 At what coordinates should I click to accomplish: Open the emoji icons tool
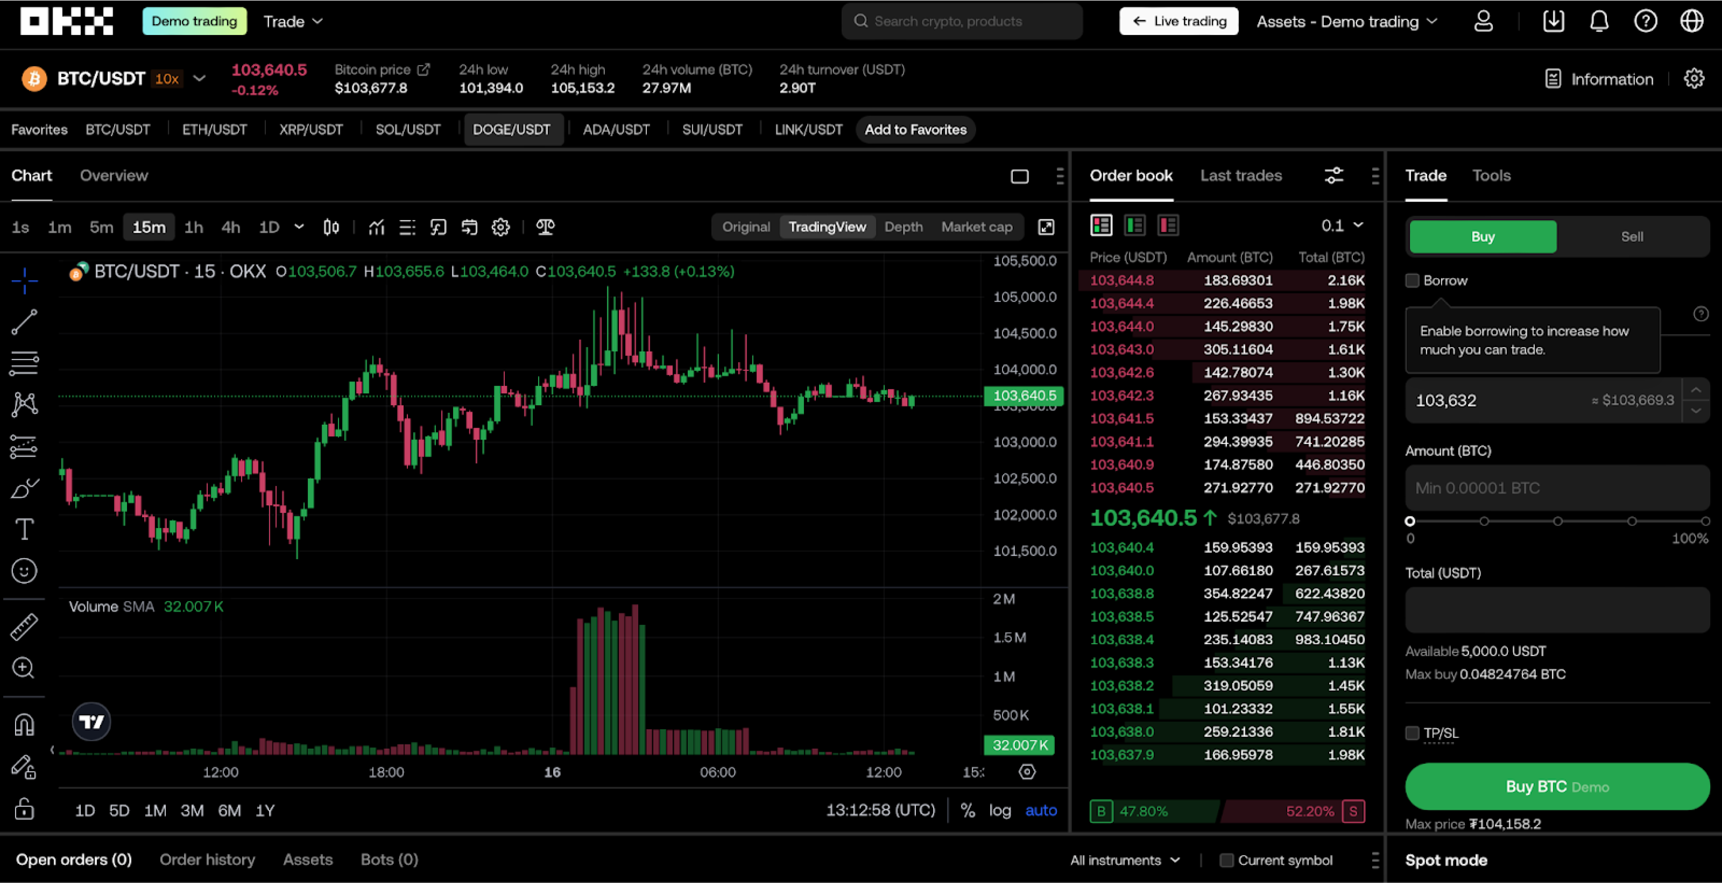pyautogui.click(x=24, y=571)
